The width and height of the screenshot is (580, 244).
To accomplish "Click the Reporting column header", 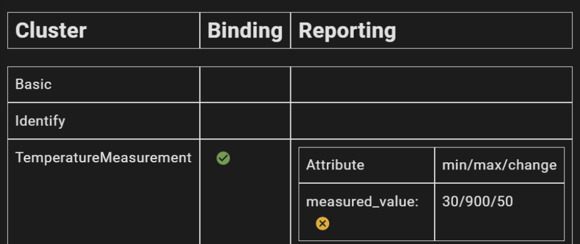I will pos(347,30).
